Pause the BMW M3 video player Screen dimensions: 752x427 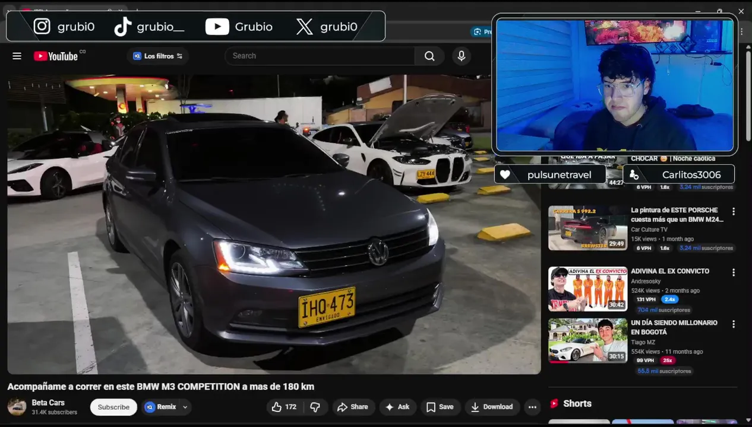[x=274, y=224]
